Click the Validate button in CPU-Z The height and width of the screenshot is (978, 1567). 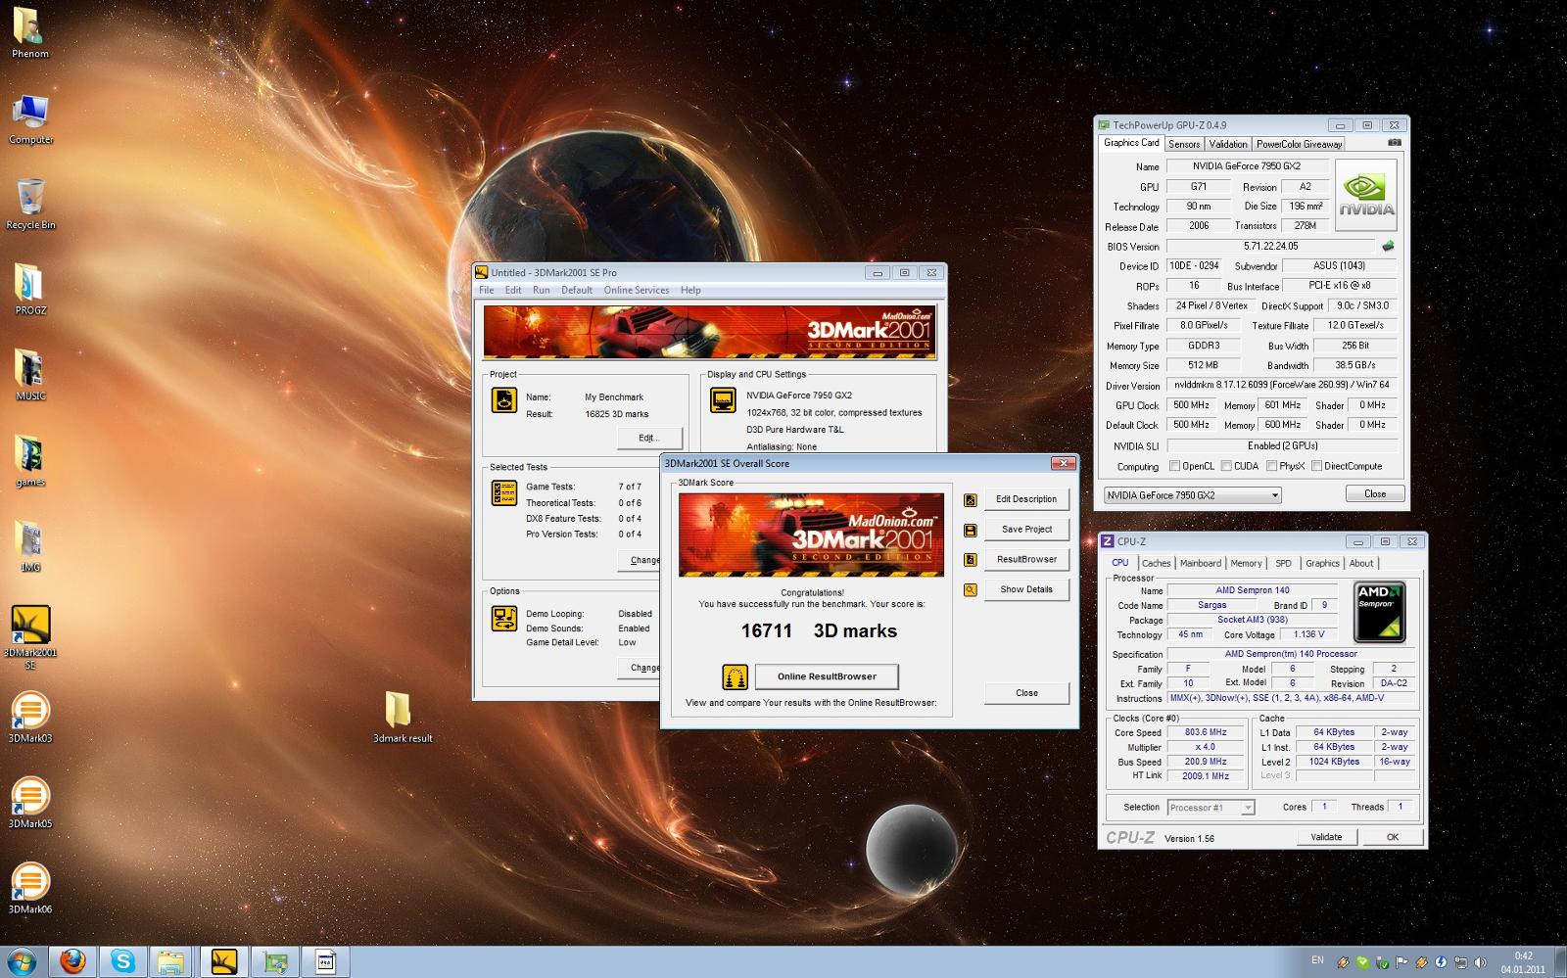click(1326, 837)
